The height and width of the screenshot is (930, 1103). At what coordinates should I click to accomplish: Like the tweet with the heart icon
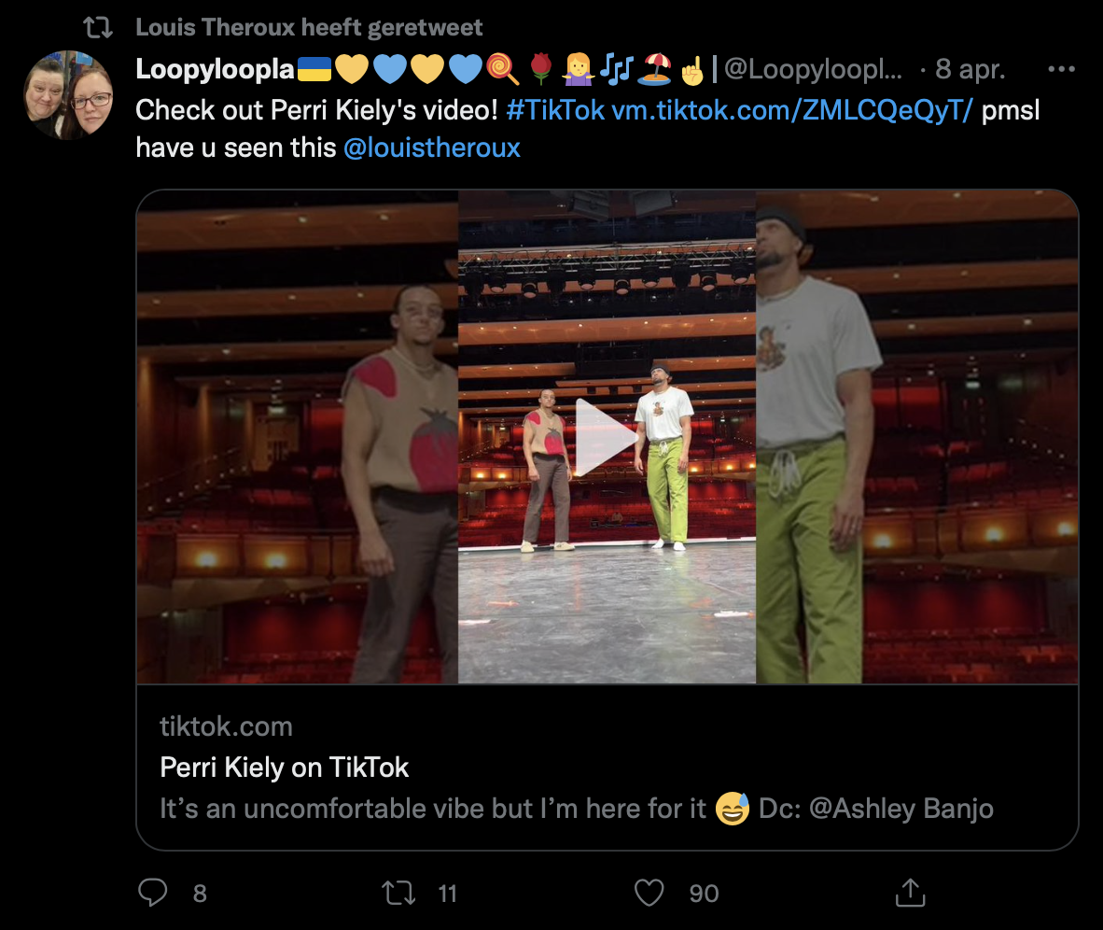coord(648,893)
